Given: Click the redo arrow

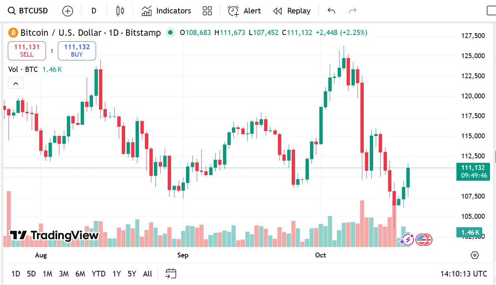Looking at the screenshot, I should 352,11.
